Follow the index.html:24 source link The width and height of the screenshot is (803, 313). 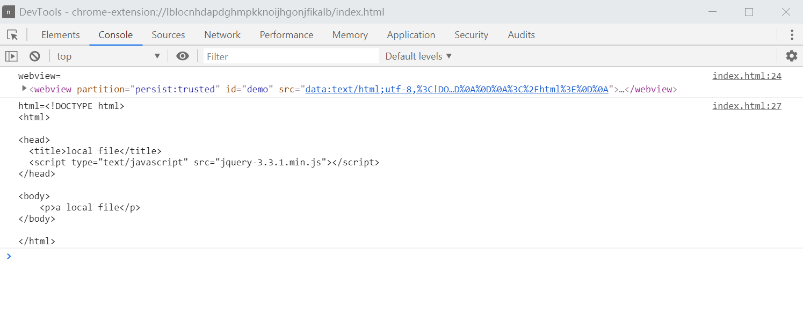pyautogui.click(x=747, y=75)
